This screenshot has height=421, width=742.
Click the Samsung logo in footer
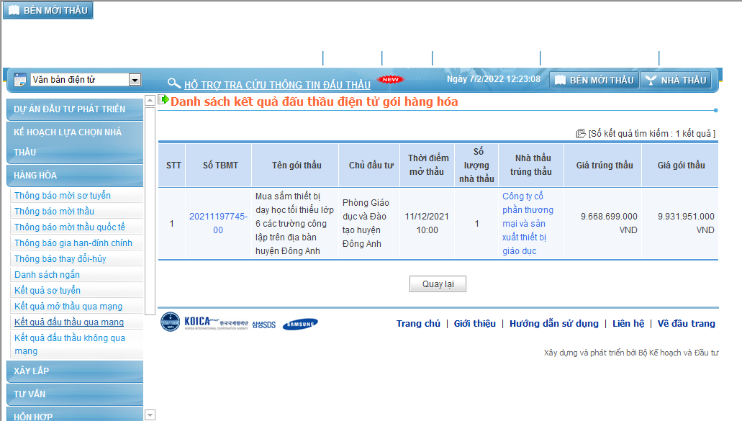[299, 324]
